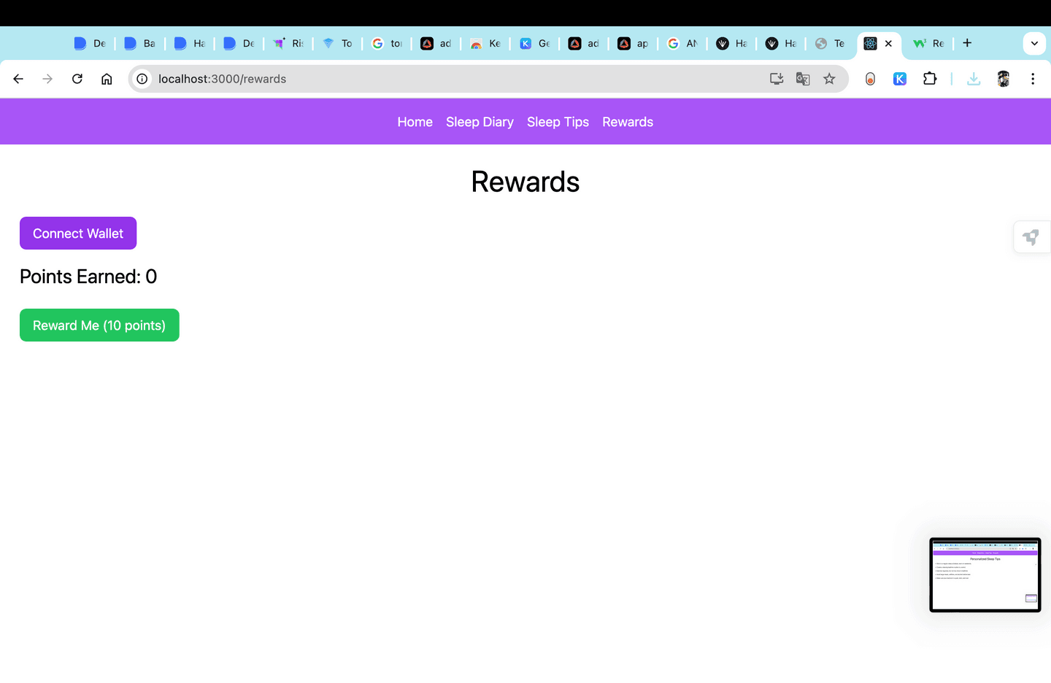Switch to the 'To' diamond icon tab
Viewport: 1051px width, 683px height.
click(x=337, y=44)
